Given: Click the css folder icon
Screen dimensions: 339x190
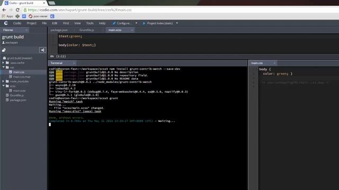Looking at the screenshot, I should tap(7, 68).
